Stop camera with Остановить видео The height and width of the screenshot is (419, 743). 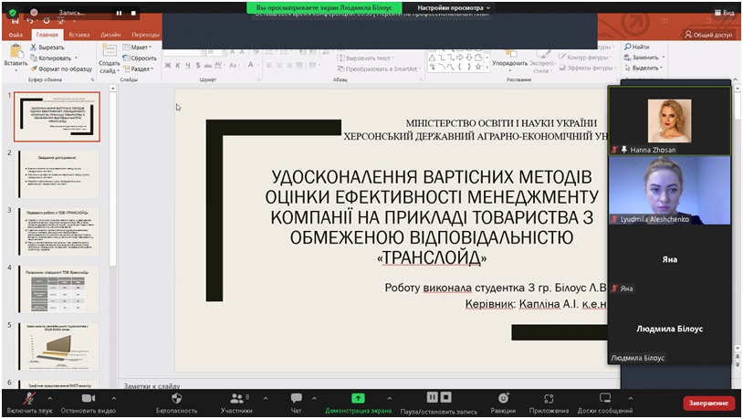coord(89,403)
